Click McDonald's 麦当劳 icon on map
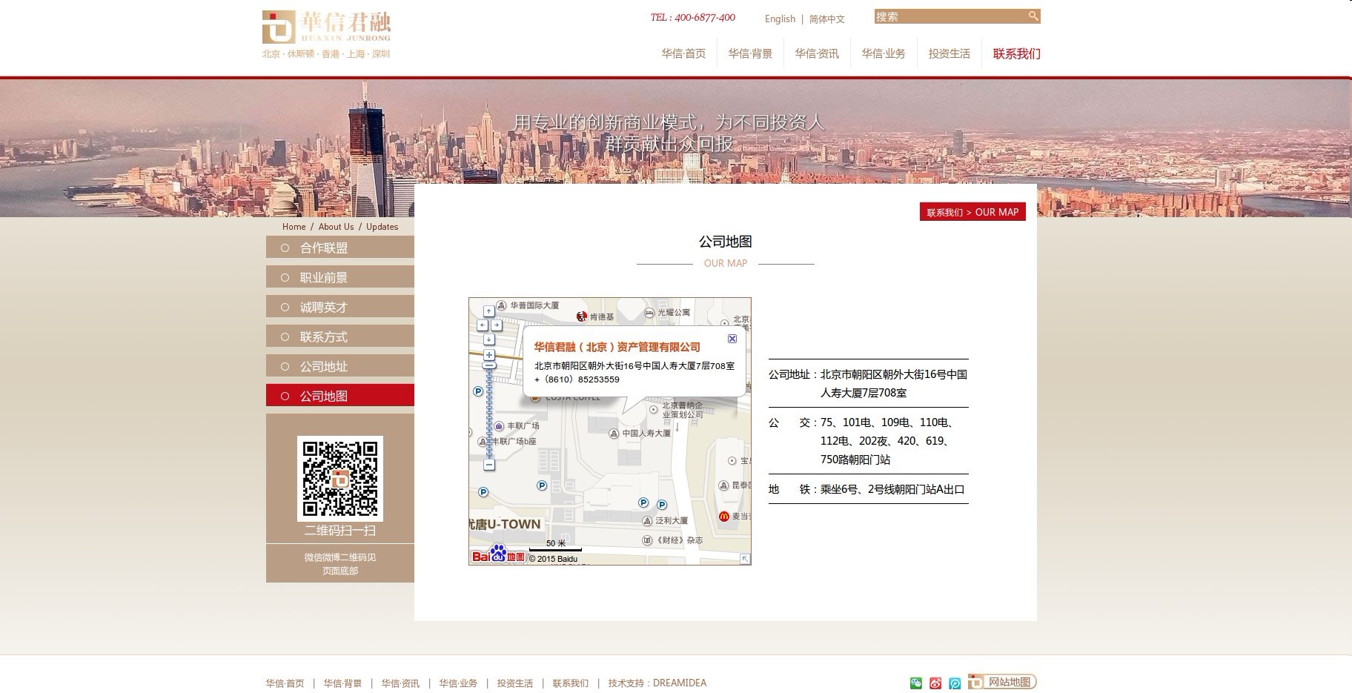 pos(724,516)
